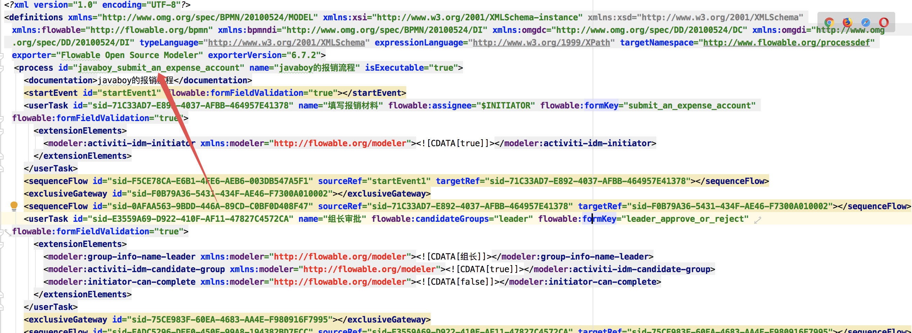Click exporter value "Flowable Open Source Modeler"
Viewport: 912px width, 333px height.
pyautogui.click(x=130, y=55)
